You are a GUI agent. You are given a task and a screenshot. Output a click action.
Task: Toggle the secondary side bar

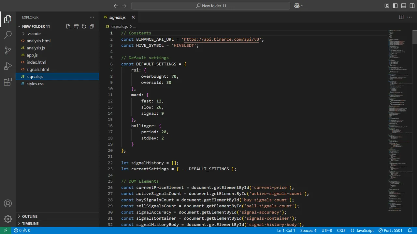click(412, 6)
